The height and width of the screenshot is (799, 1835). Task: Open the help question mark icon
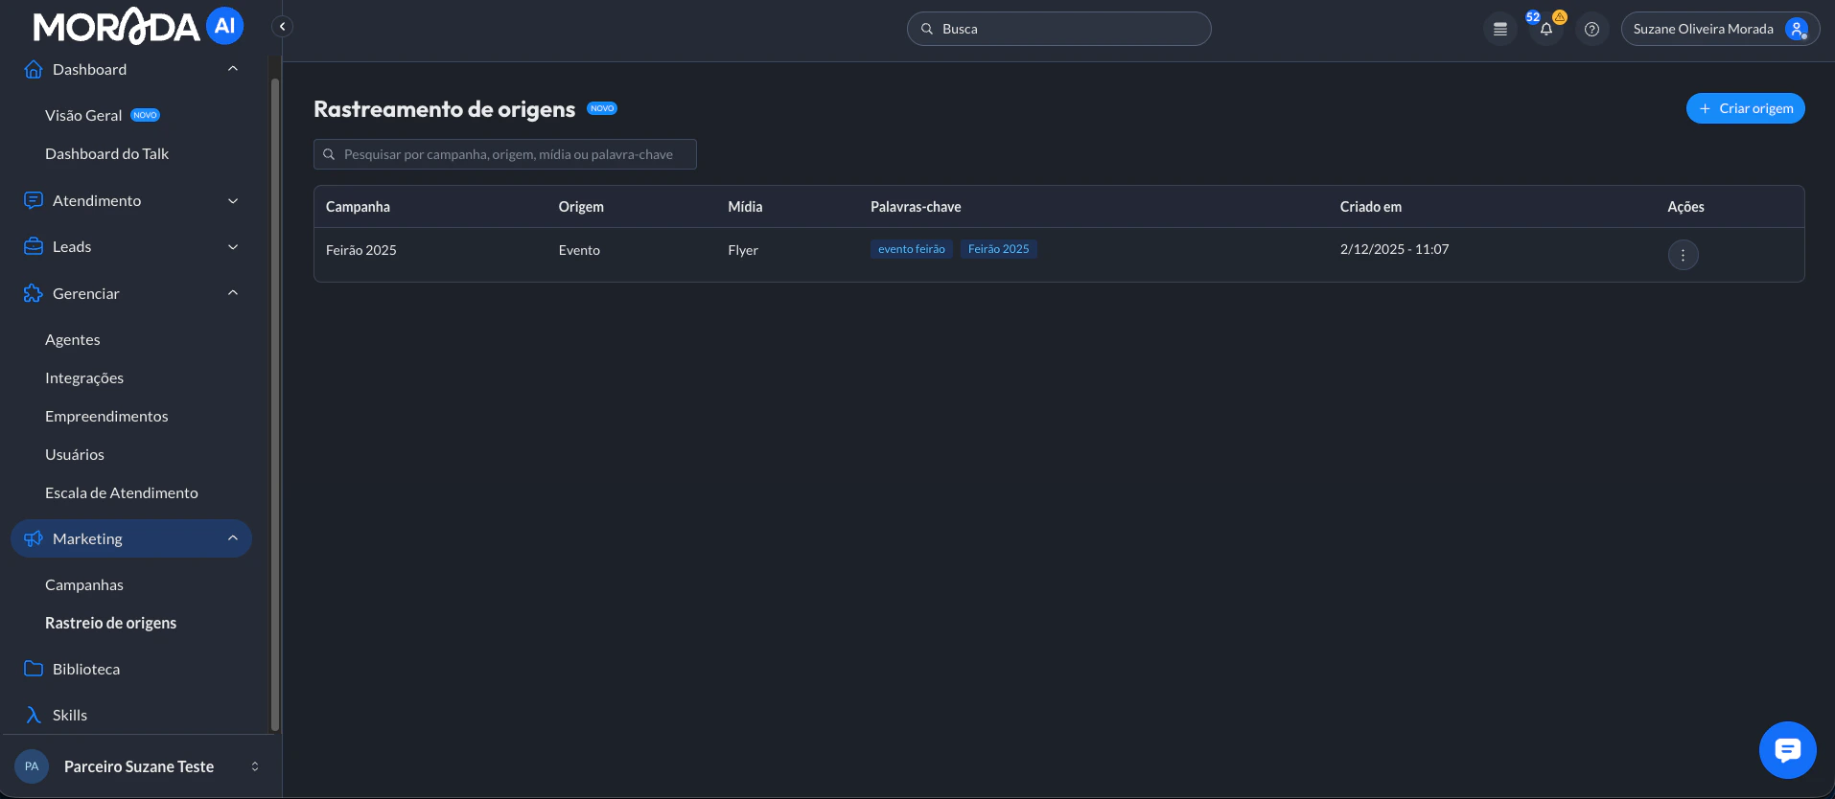tap(1591, 29)
